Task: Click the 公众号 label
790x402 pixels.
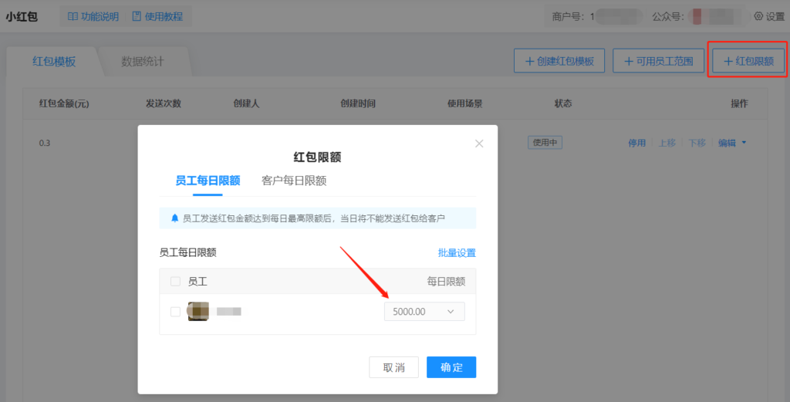Action: pos(669,17)
